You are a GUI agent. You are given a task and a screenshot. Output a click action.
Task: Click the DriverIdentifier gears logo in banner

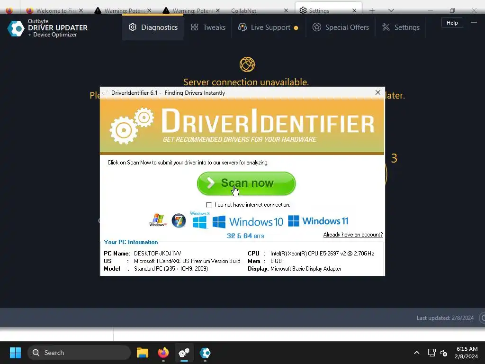pyautogui.click(x=132, y=125)
